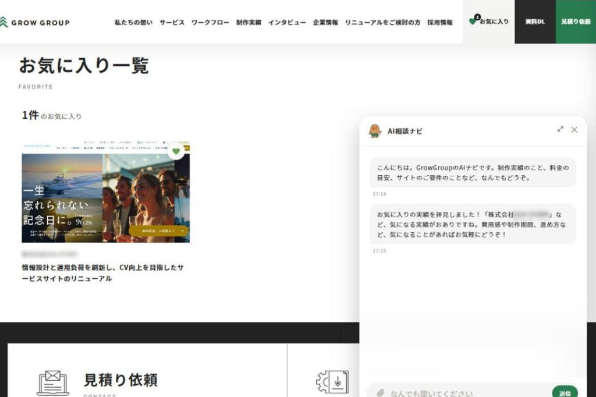Click the お気に入りの実績を拝見しました message

[x=473, y=224]
